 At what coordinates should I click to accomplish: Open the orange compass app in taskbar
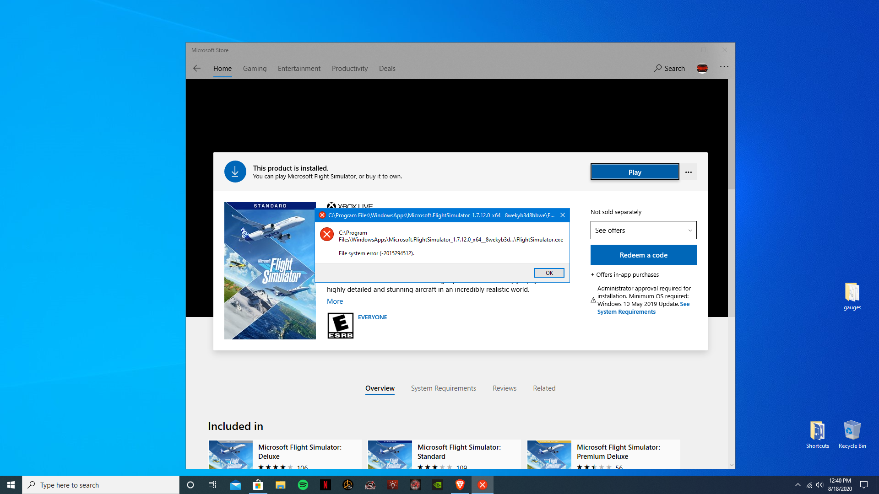[347, 485]
